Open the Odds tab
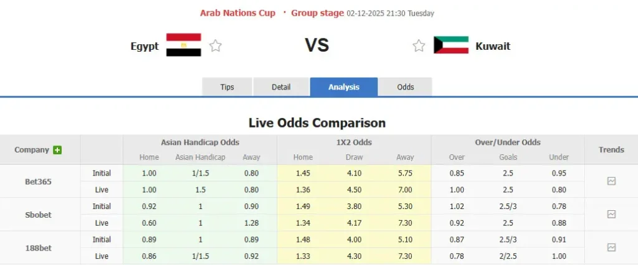The width and height of the screenshot is (638, 265). point(406,87)
